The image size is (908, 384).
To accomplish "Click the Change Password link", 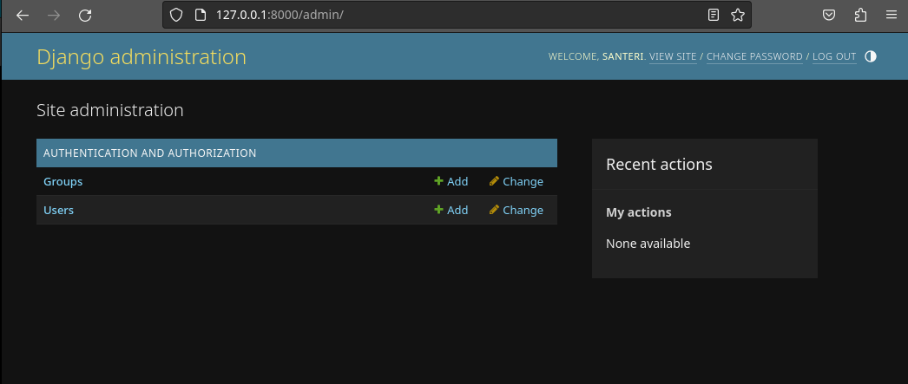I will [754, 56].
